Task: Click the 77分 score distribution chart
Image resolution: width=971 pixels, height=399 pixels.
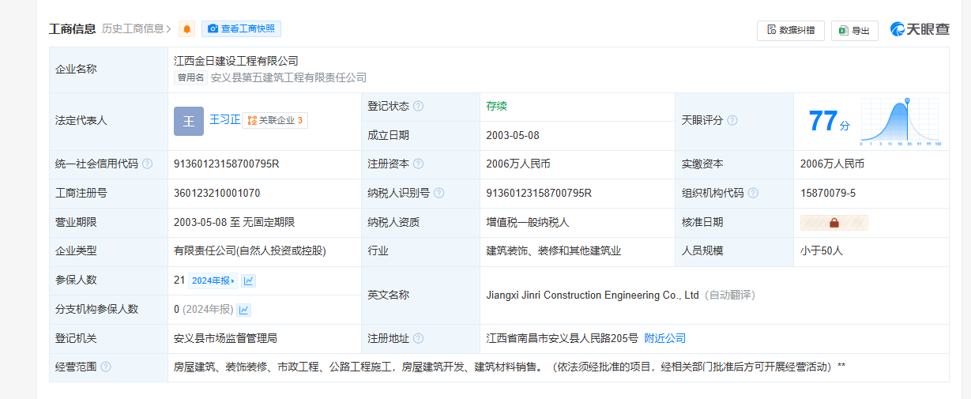Action: (x=900, y=122)
